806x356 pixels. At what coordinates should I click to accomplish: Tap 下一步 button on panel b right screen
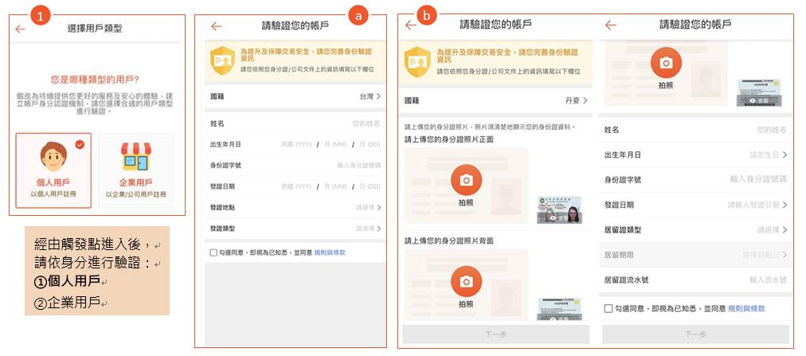pos(695,334)
